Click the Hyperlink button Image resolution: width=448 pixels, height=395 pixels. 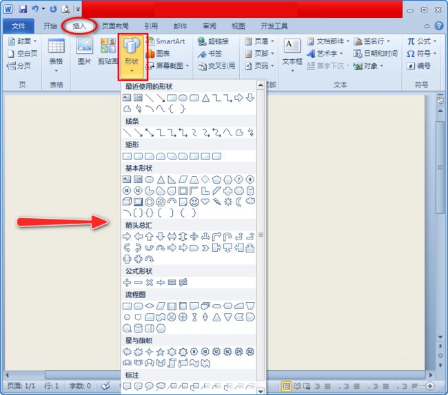coord(213,41)
